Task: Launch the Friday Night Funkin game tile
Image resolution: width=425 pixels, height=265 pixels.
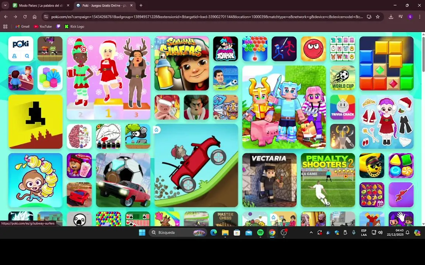Action: 225,49
